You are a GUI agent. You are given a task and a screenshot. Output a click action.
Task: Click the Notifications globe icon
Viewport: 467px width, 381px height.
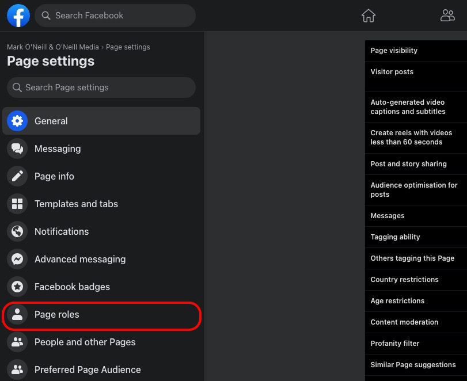pos(17,232)
